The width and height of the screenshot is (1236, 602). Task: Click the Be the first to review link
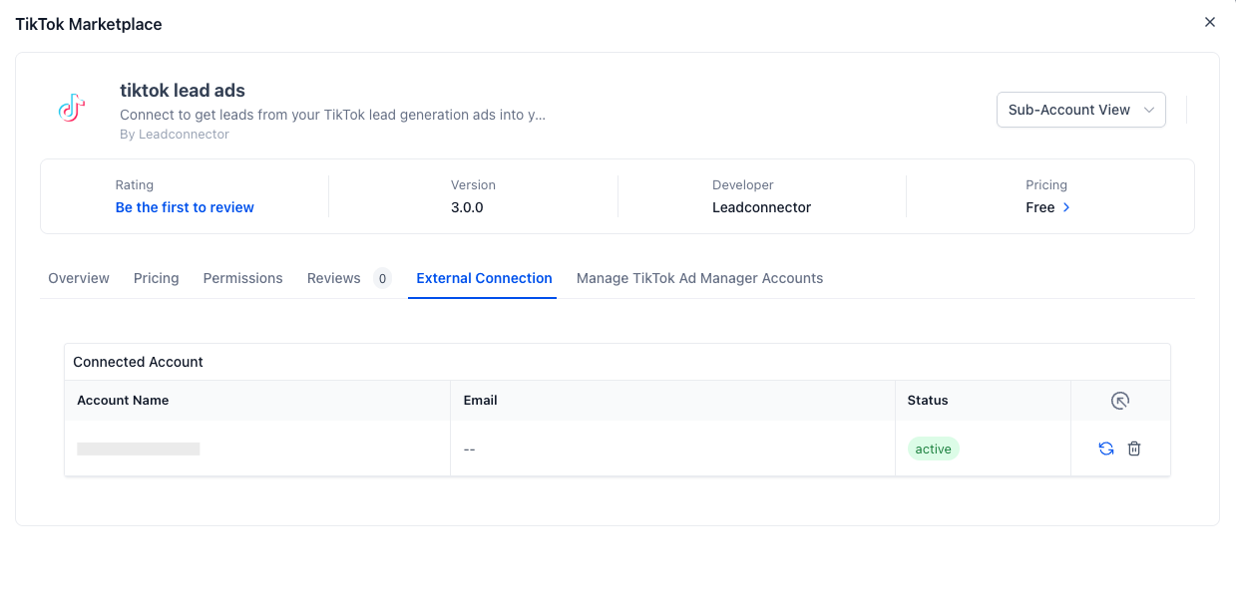[185, 207]
